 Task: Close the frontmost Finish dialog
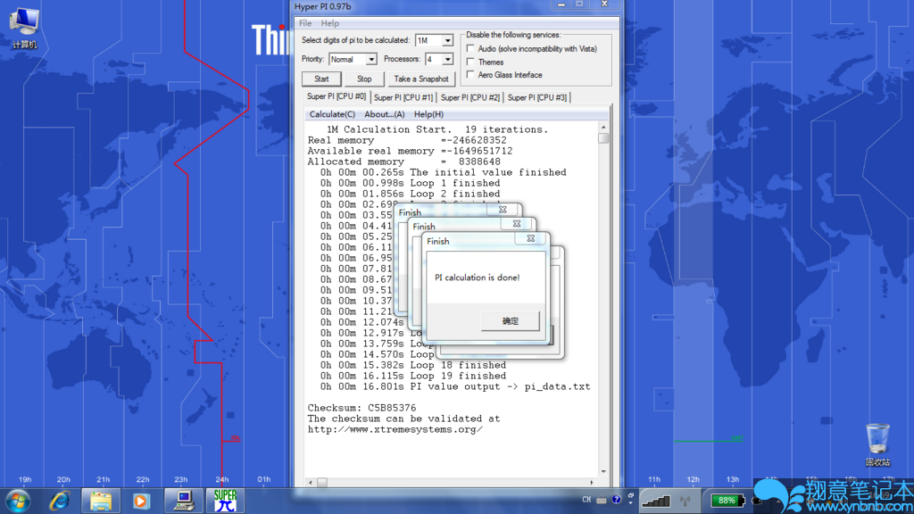tap(530, 238)
